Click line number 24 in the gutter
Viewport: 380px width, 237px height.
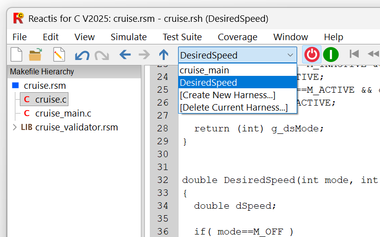coord(162,76)
